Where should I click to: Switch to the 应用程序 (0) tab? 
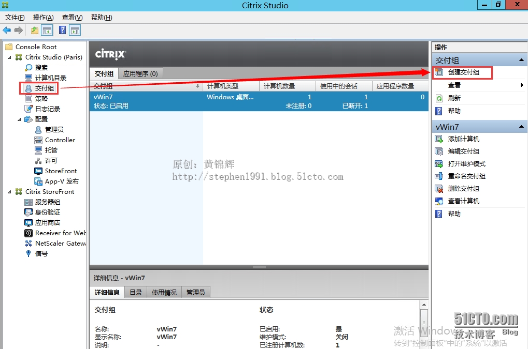[x=140, y=73]
